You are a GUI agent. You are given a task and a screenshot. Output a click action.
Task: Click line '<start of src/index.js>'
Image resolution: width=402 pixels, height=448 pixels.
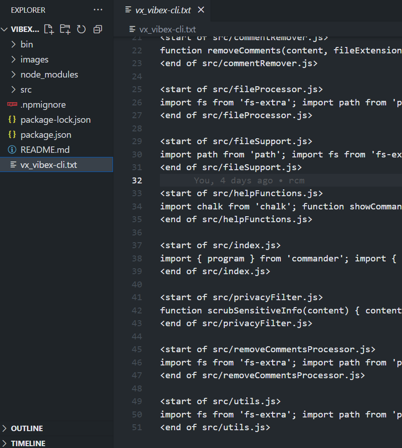(x=220, y=245)
